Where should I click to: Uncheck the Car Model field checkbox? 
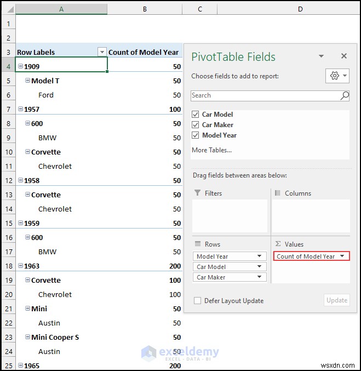pos(196,115)
